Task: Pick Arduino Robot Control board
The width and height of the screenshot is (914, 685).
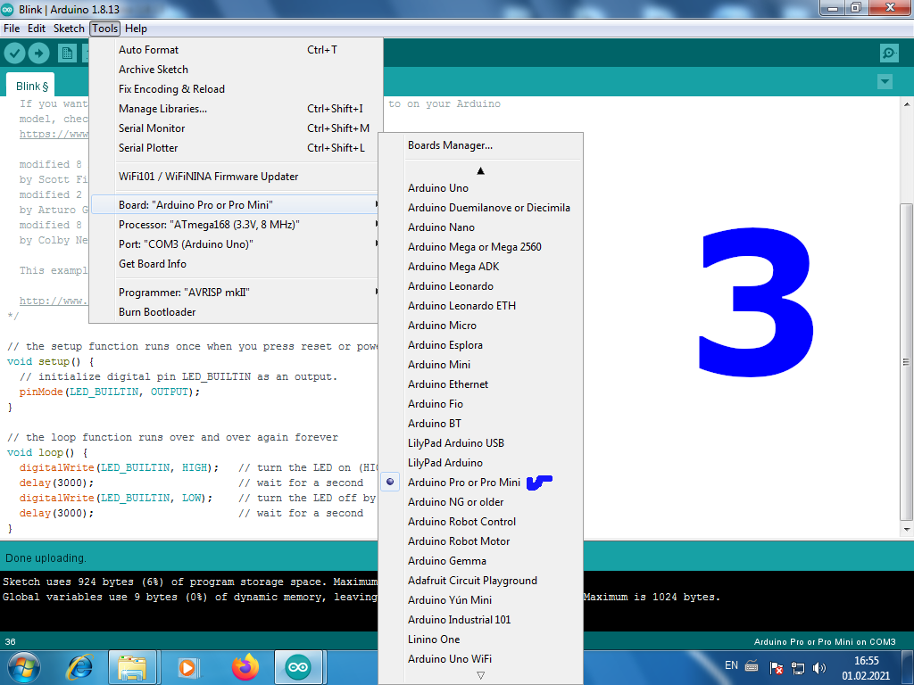Action: (480, 522)
